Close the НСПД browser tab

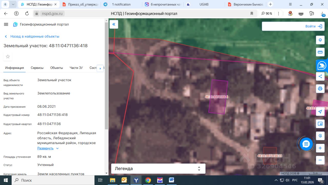(x=55, y=4)
